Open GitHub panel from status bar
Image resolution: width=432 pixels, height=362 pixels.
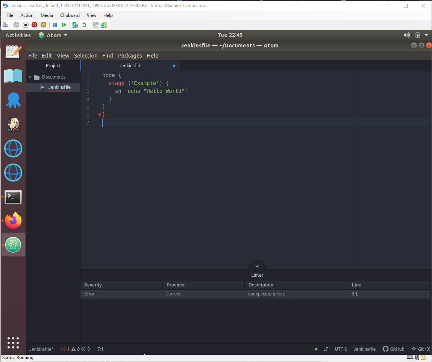tap(393, 349)
